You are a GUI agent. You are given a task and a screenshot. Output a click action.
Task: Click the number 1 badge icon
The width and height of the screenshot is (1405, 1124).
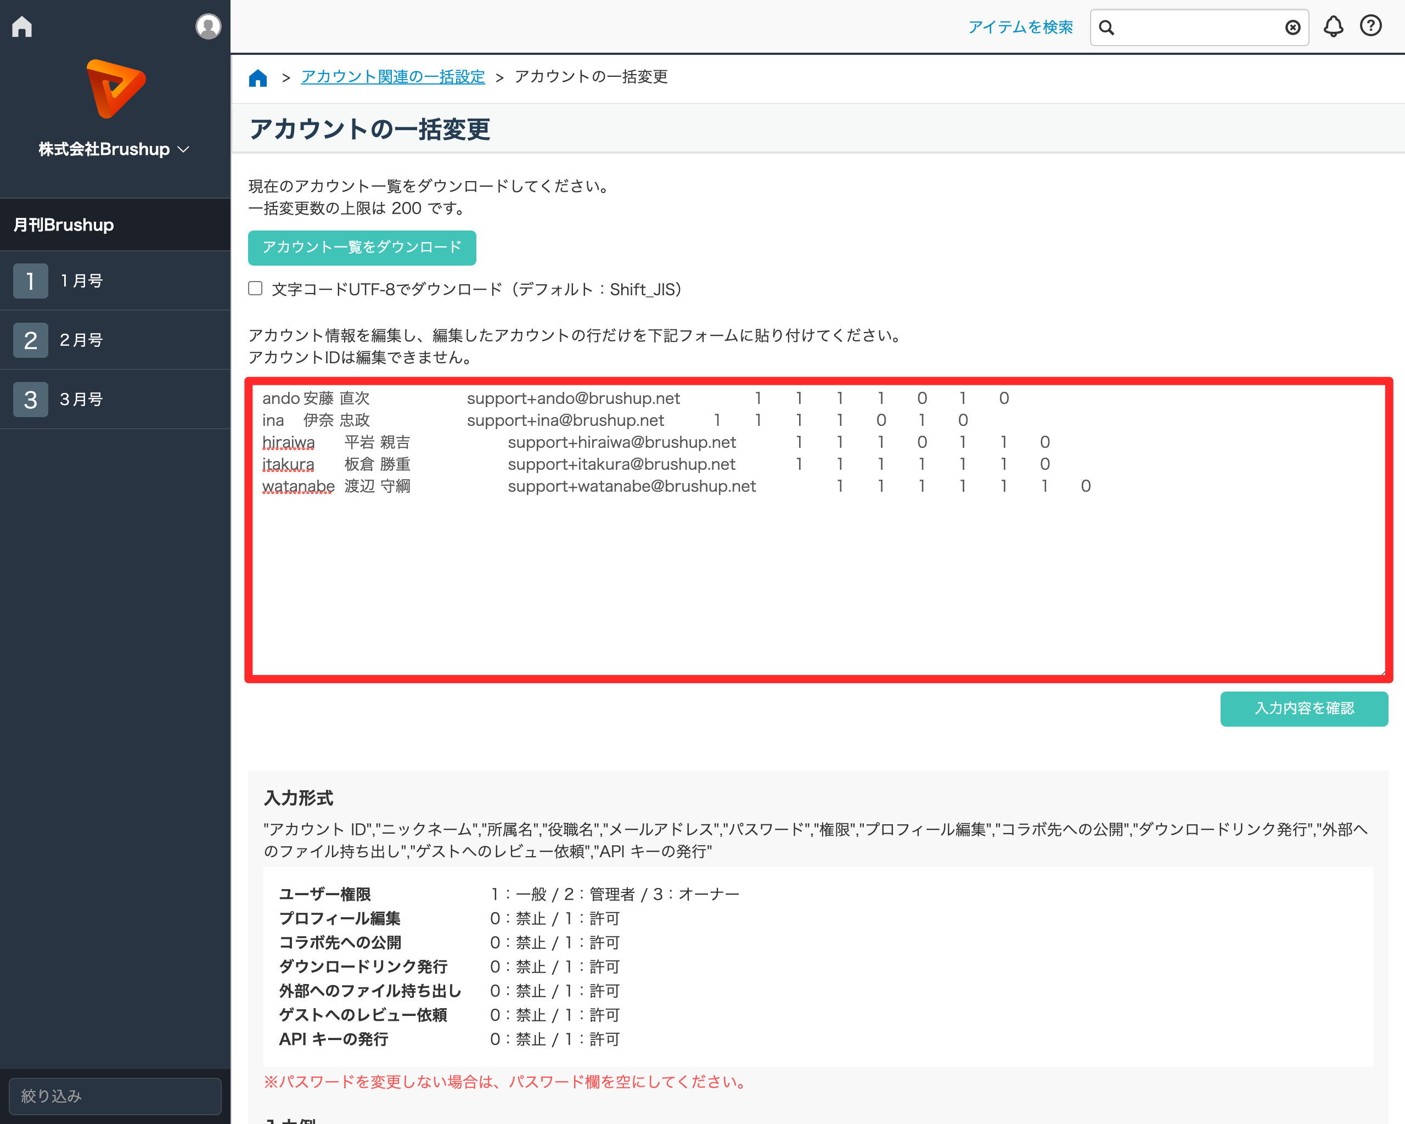tap(31, 281)
